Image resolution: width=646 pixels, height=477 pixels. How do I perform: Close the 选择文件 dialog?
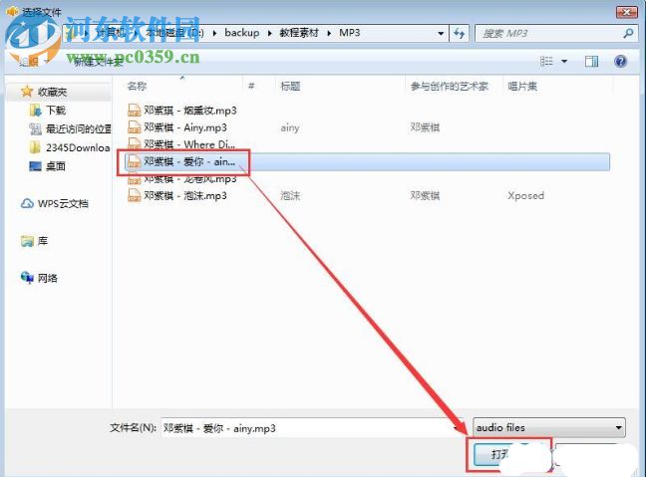(626, 12)
